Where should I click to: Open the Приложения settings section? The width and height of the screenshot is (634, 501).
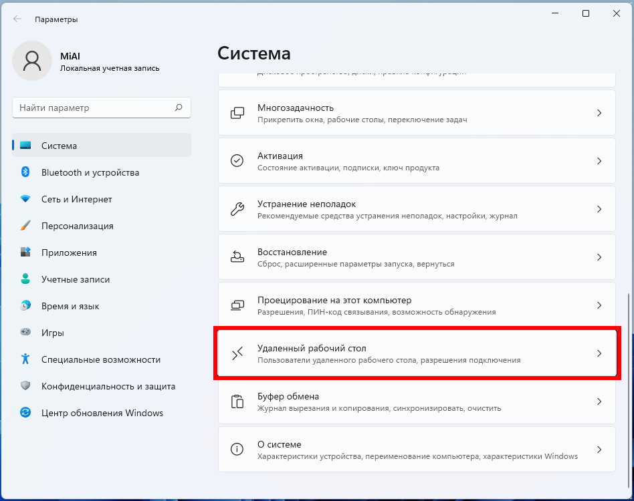click(69, 253)
